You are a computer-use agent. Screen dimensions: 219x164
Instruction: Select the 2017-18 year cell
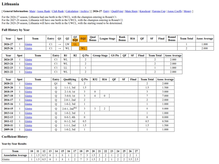tap(9, 96)
